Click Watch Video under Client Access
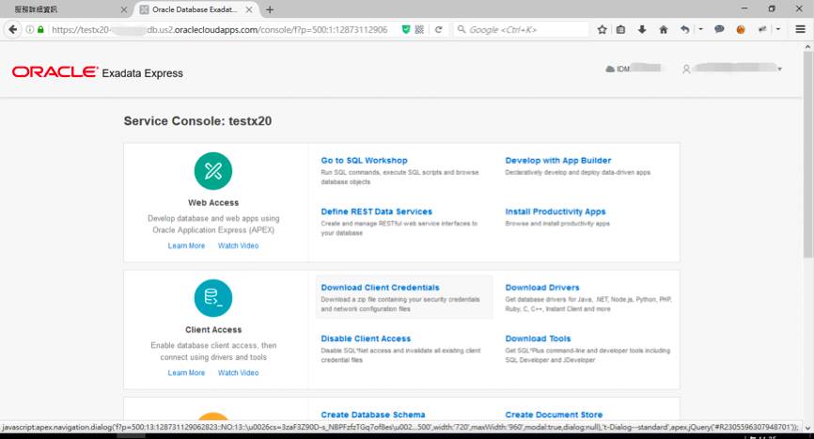This screenshot has width=814, height=439. (239, 372)
